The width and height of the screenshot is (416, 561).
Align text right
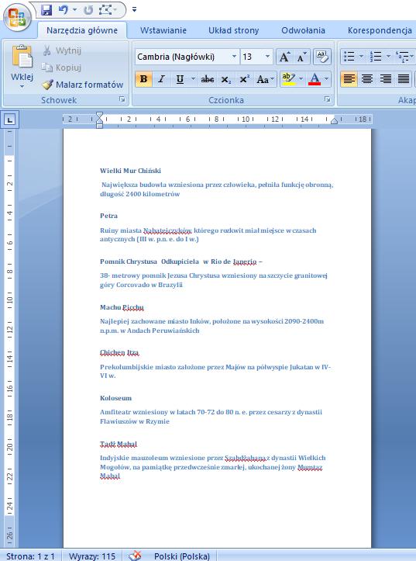(385, 79)
